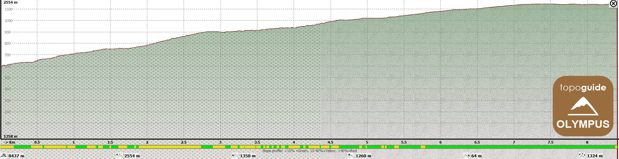Click the 4.5 km mark on distance axis
The width and height of the screenshot is (619, 159).
coord(330,142)
